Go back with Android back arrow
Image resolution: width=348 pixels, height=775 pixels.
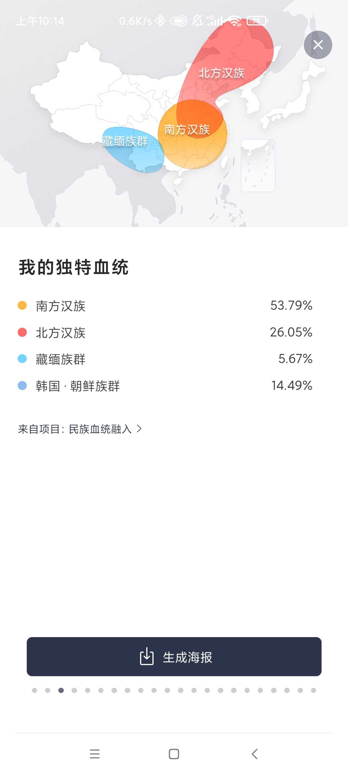click(255, 754)
